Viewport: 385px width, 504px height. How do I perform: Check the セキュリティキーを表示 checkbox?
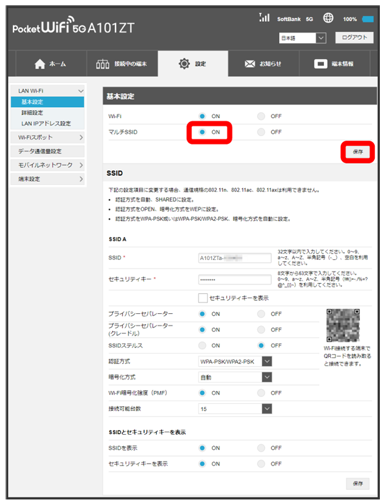[203, 298]
